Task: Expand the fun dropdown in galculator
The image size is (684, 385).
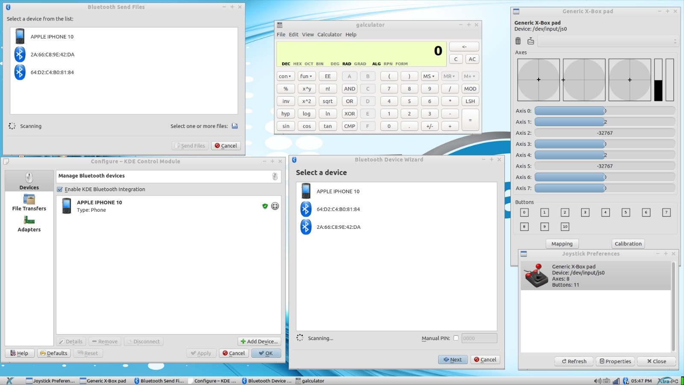Action: 306,76
